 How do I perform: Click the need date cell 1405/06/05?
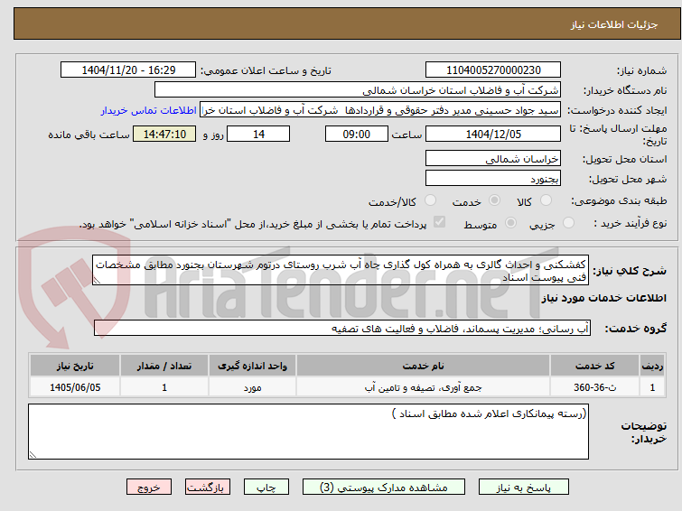[75, 387]
